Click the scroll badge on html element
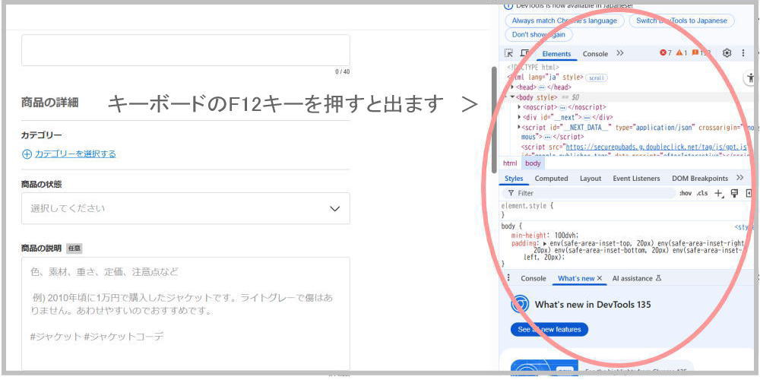The image size is (760, 380). click(x=596, y=78)
